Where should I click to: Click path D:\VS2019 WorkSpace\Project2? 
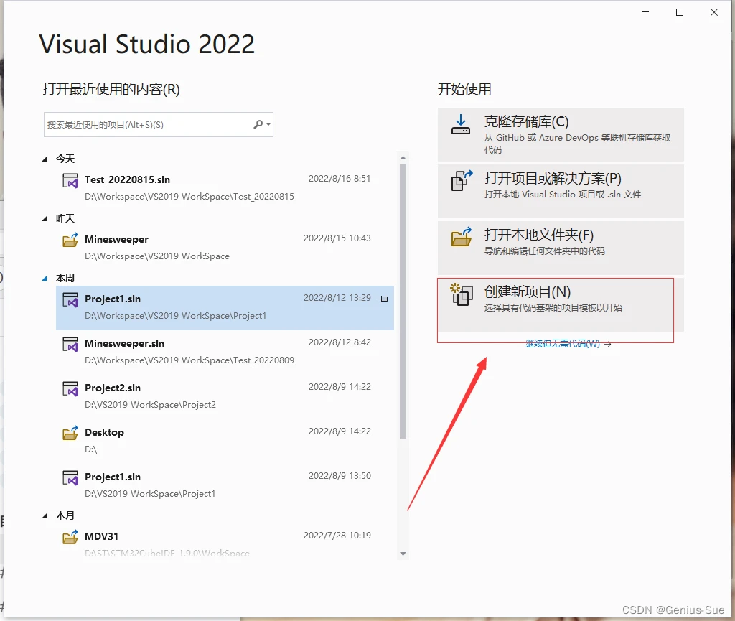(x=150, y=405)
